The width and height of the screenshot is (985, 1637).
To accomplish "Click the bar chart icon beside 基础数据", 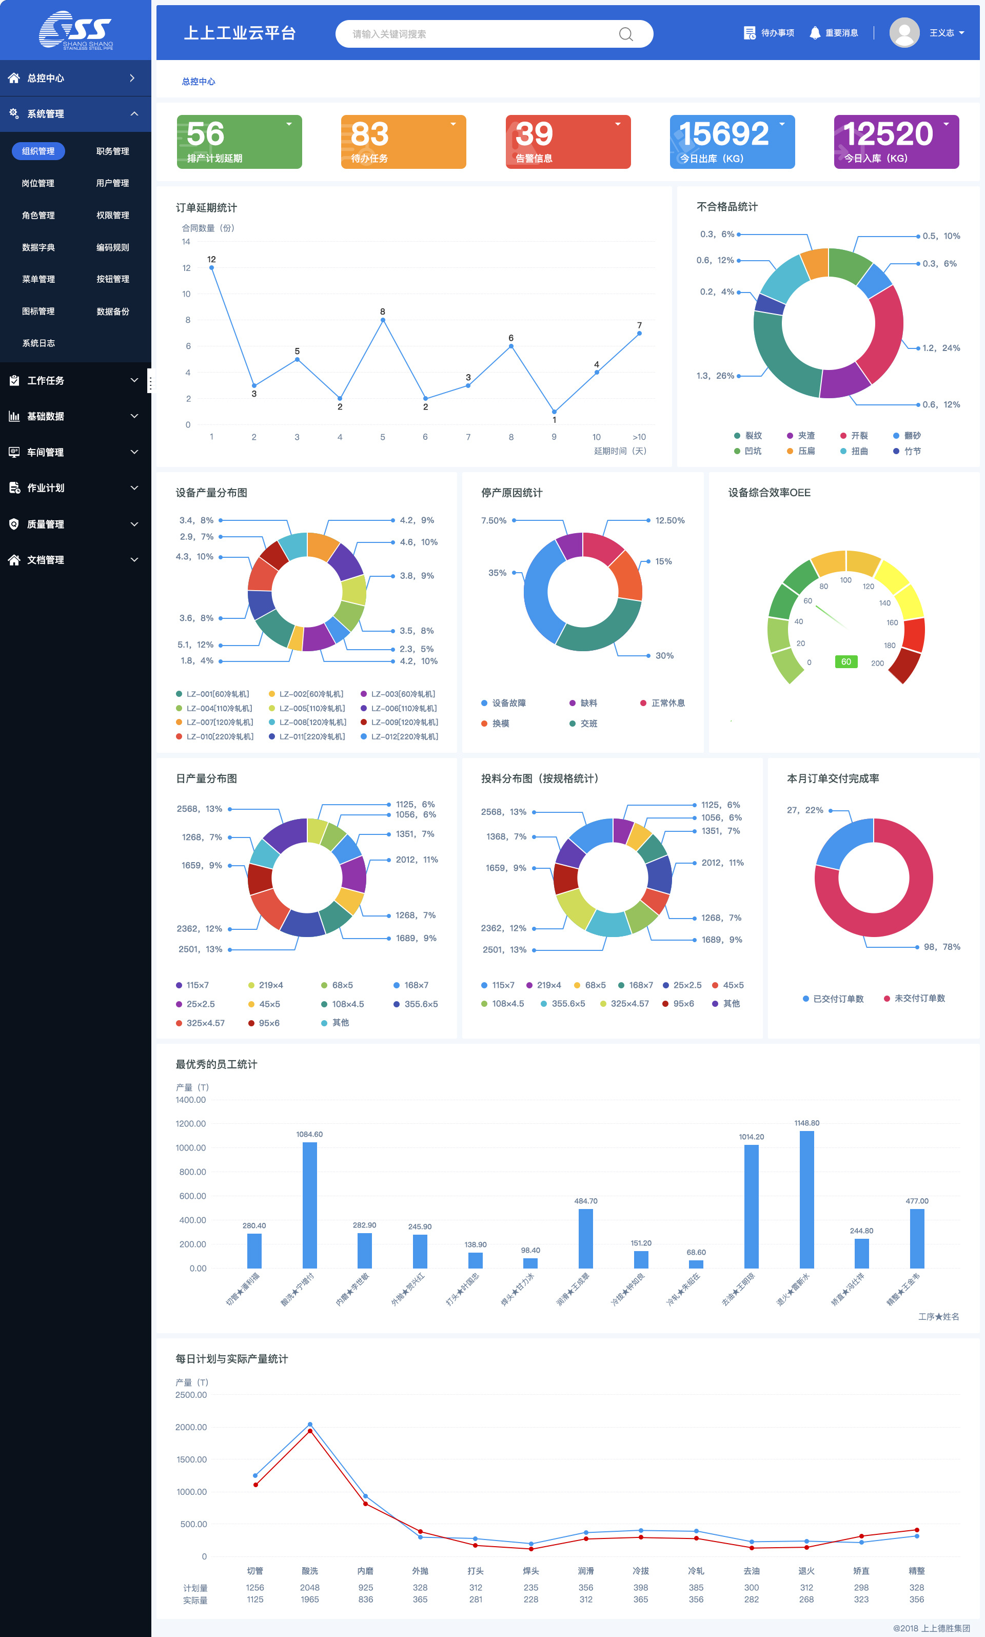I will tap(14, 416).
